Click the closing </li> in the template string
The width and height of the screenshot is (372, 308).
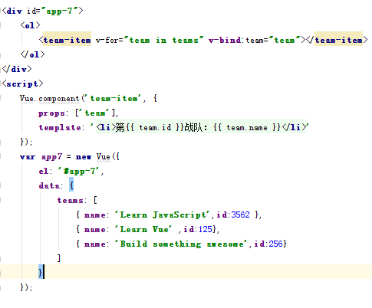[294, 127]
